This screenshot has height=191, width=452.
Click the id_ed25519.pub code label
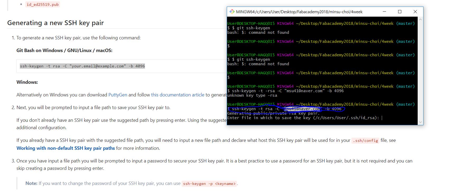[x=43, y=4]
